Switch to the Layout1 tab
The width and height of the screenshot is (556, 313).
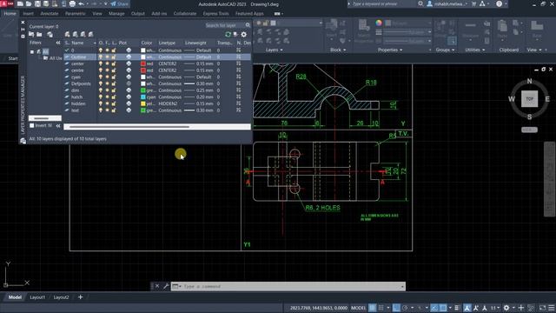pyautogui.click(x=37, y=297)
